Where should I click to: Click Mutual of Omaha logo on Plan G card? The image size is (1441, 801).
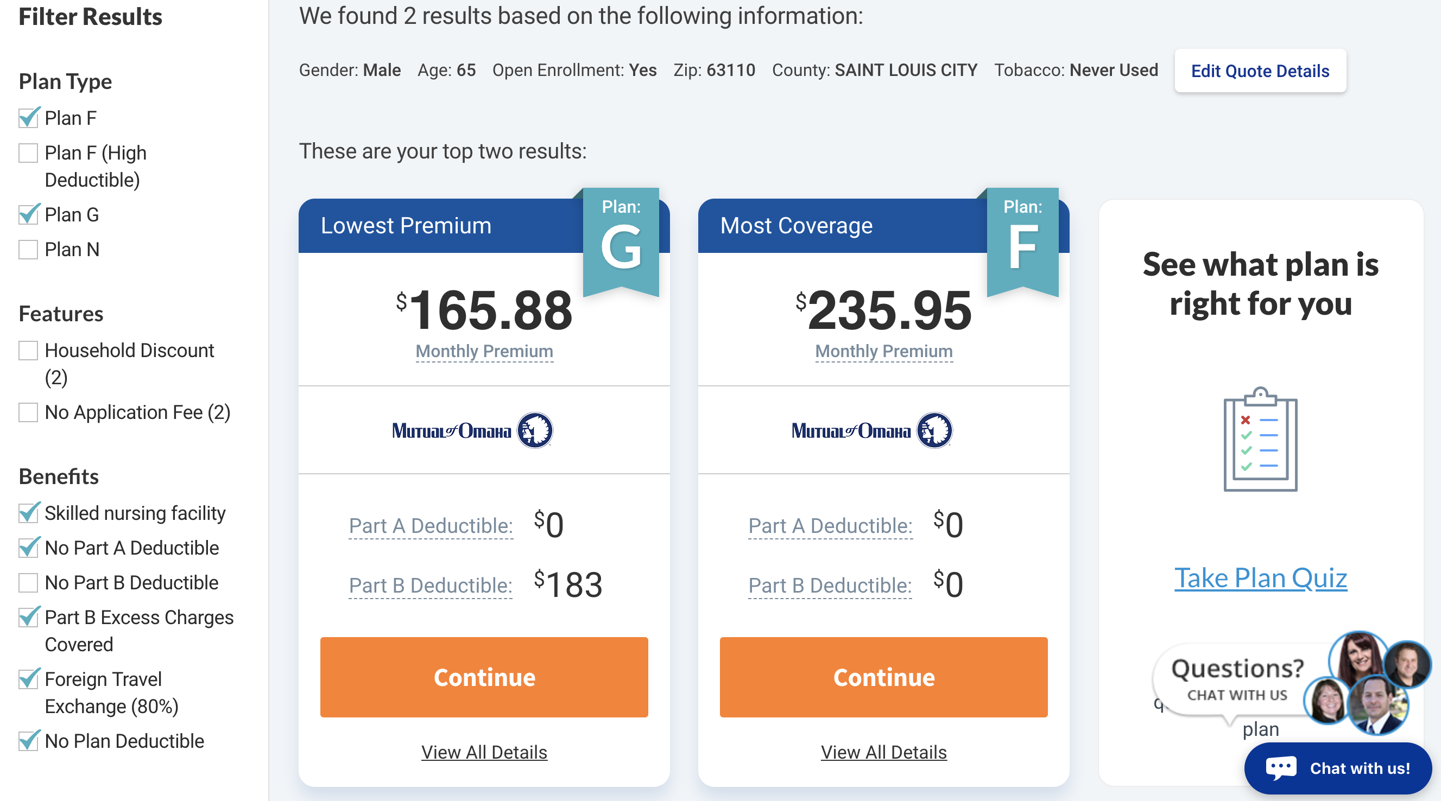(473, 430)
